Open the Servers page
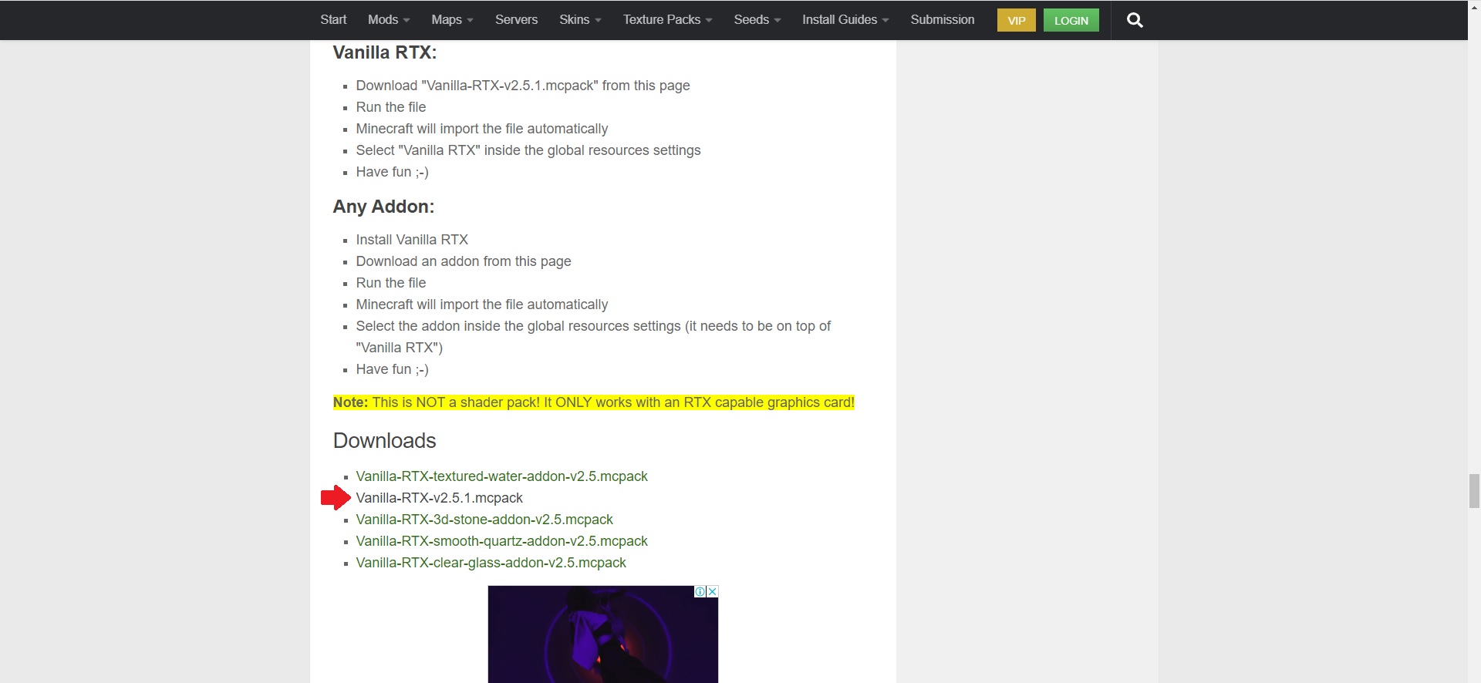This screenshot has height=683, width=1481. click(516, 20)
